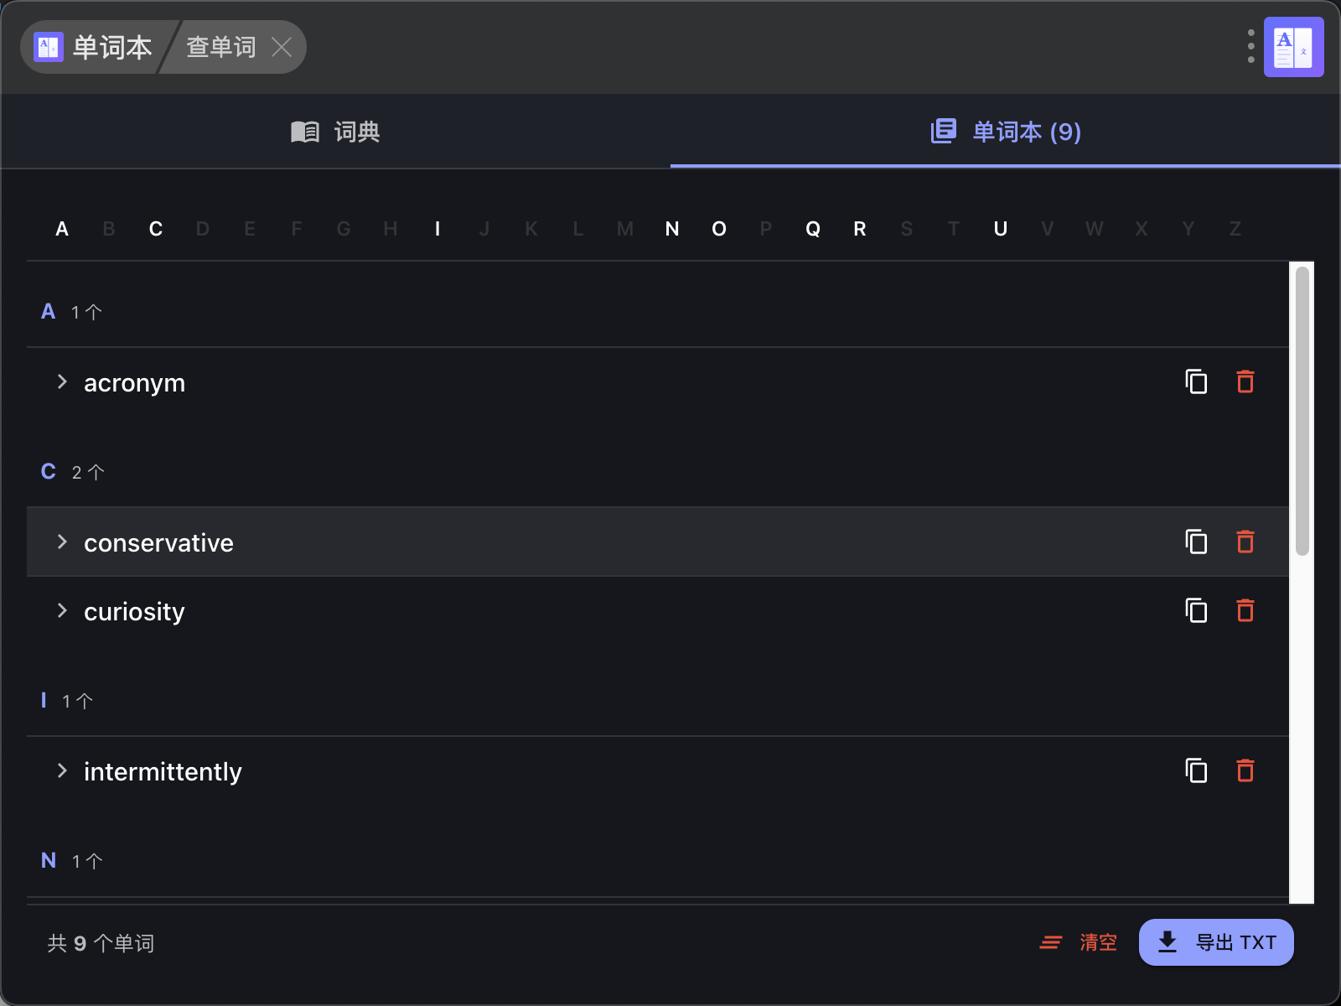Viewport: 1341px width, 1006px height.
Task: Click the word conservative
Action: (158, 543)
